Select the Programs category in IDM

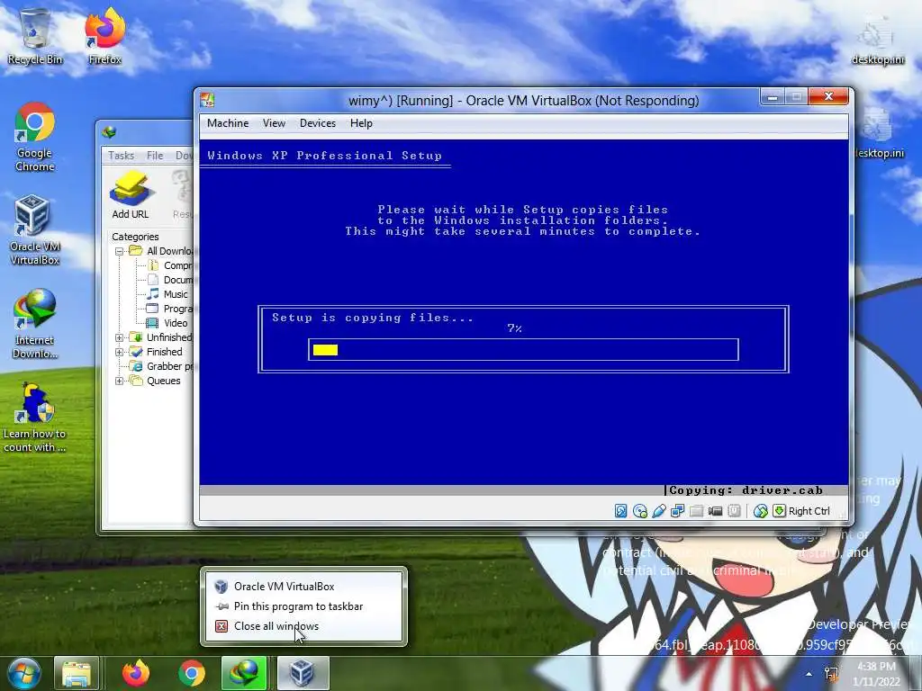coord(170,309)
